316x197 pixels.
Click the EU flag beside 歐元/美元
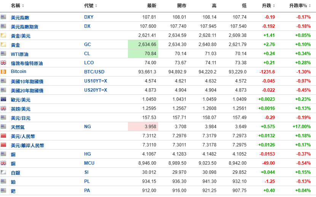click(3, 99)
